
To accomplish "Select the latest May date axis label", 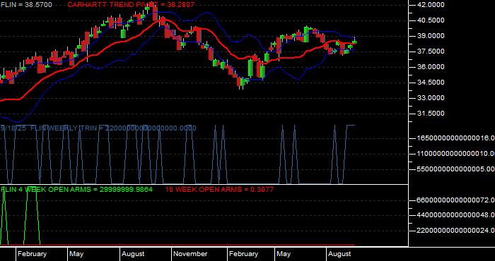I will coord(284,254).
